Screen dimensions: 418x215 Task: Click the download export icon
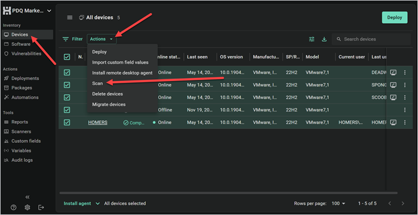(x=324, y=39)
